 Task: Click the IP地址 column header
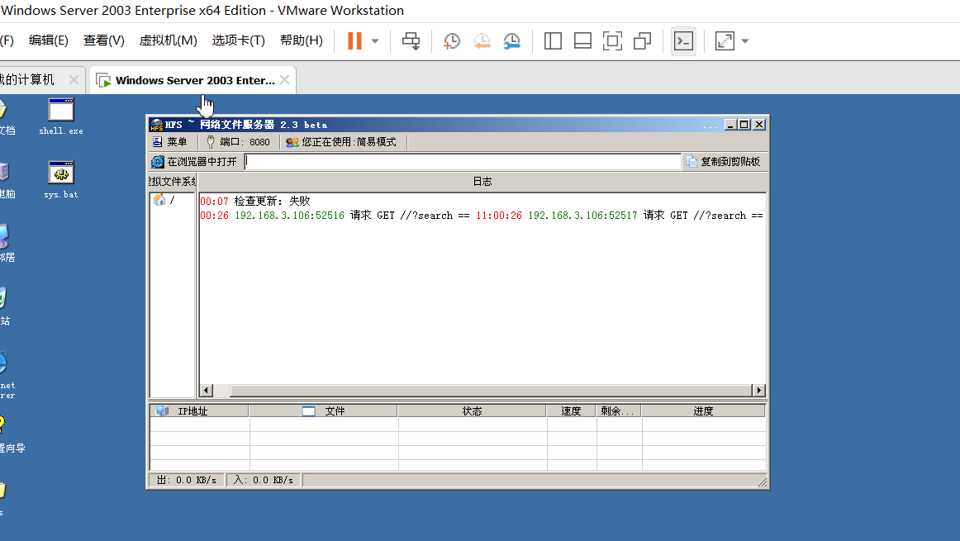click(x=200, y=411)
